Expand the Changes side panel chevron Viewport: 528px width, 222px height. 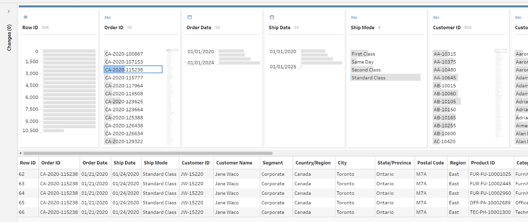click(9, 11)
